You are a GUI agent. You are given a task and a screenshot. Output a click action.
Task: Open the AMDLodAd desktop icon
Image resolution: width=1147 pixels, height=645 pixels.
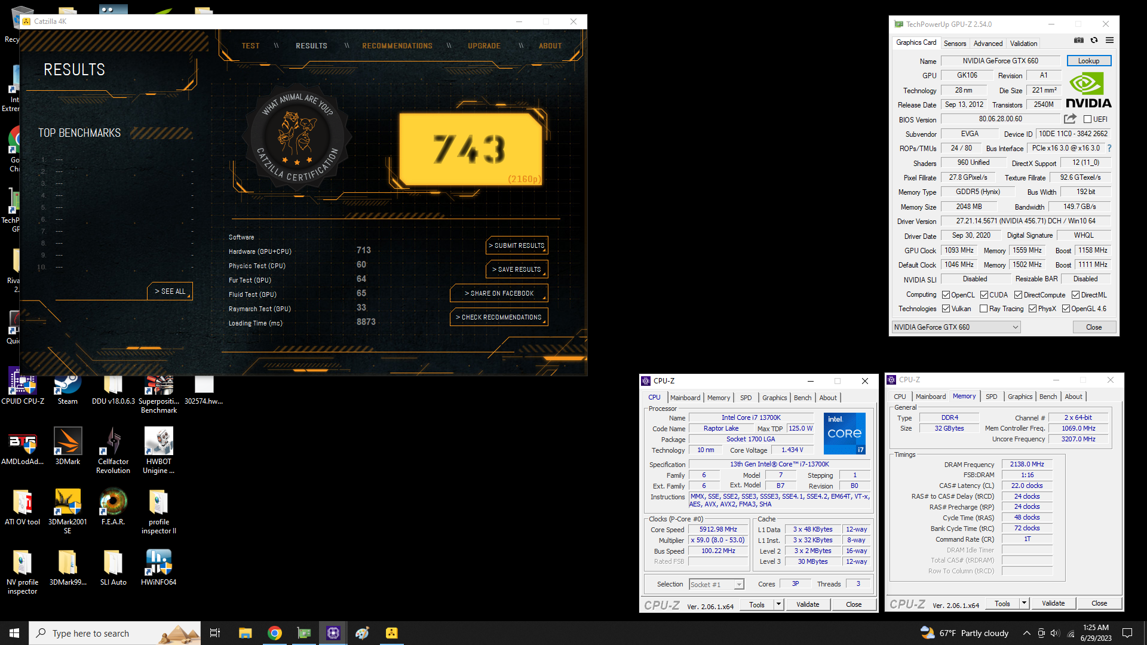tap(23, 447)
